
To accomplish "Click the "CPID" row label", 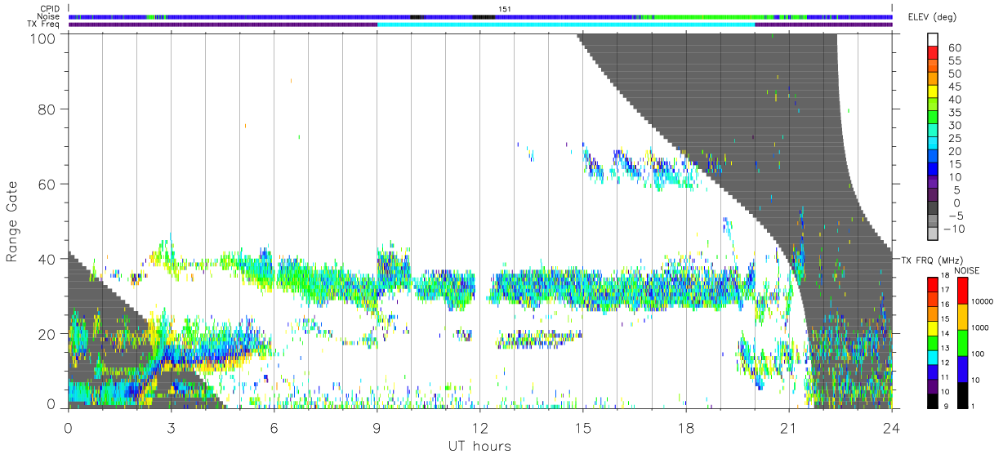I will click(50, 9).
